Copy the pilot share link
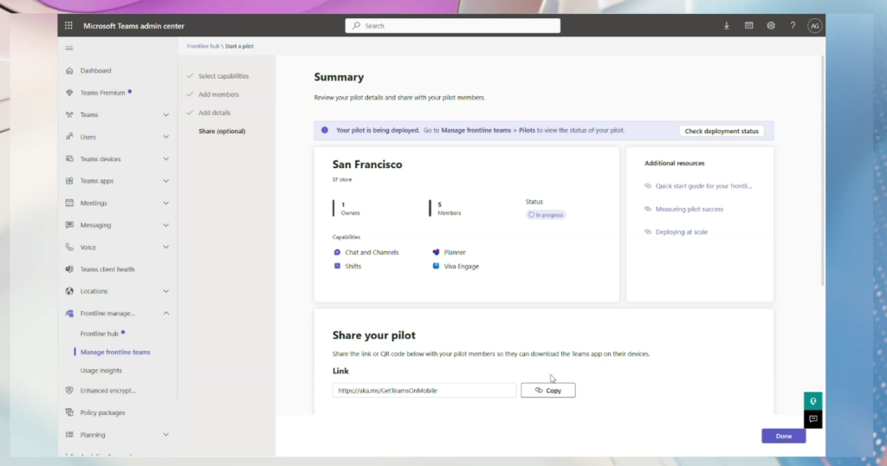This screenshot has height=466, width=887. pos(547,391)
